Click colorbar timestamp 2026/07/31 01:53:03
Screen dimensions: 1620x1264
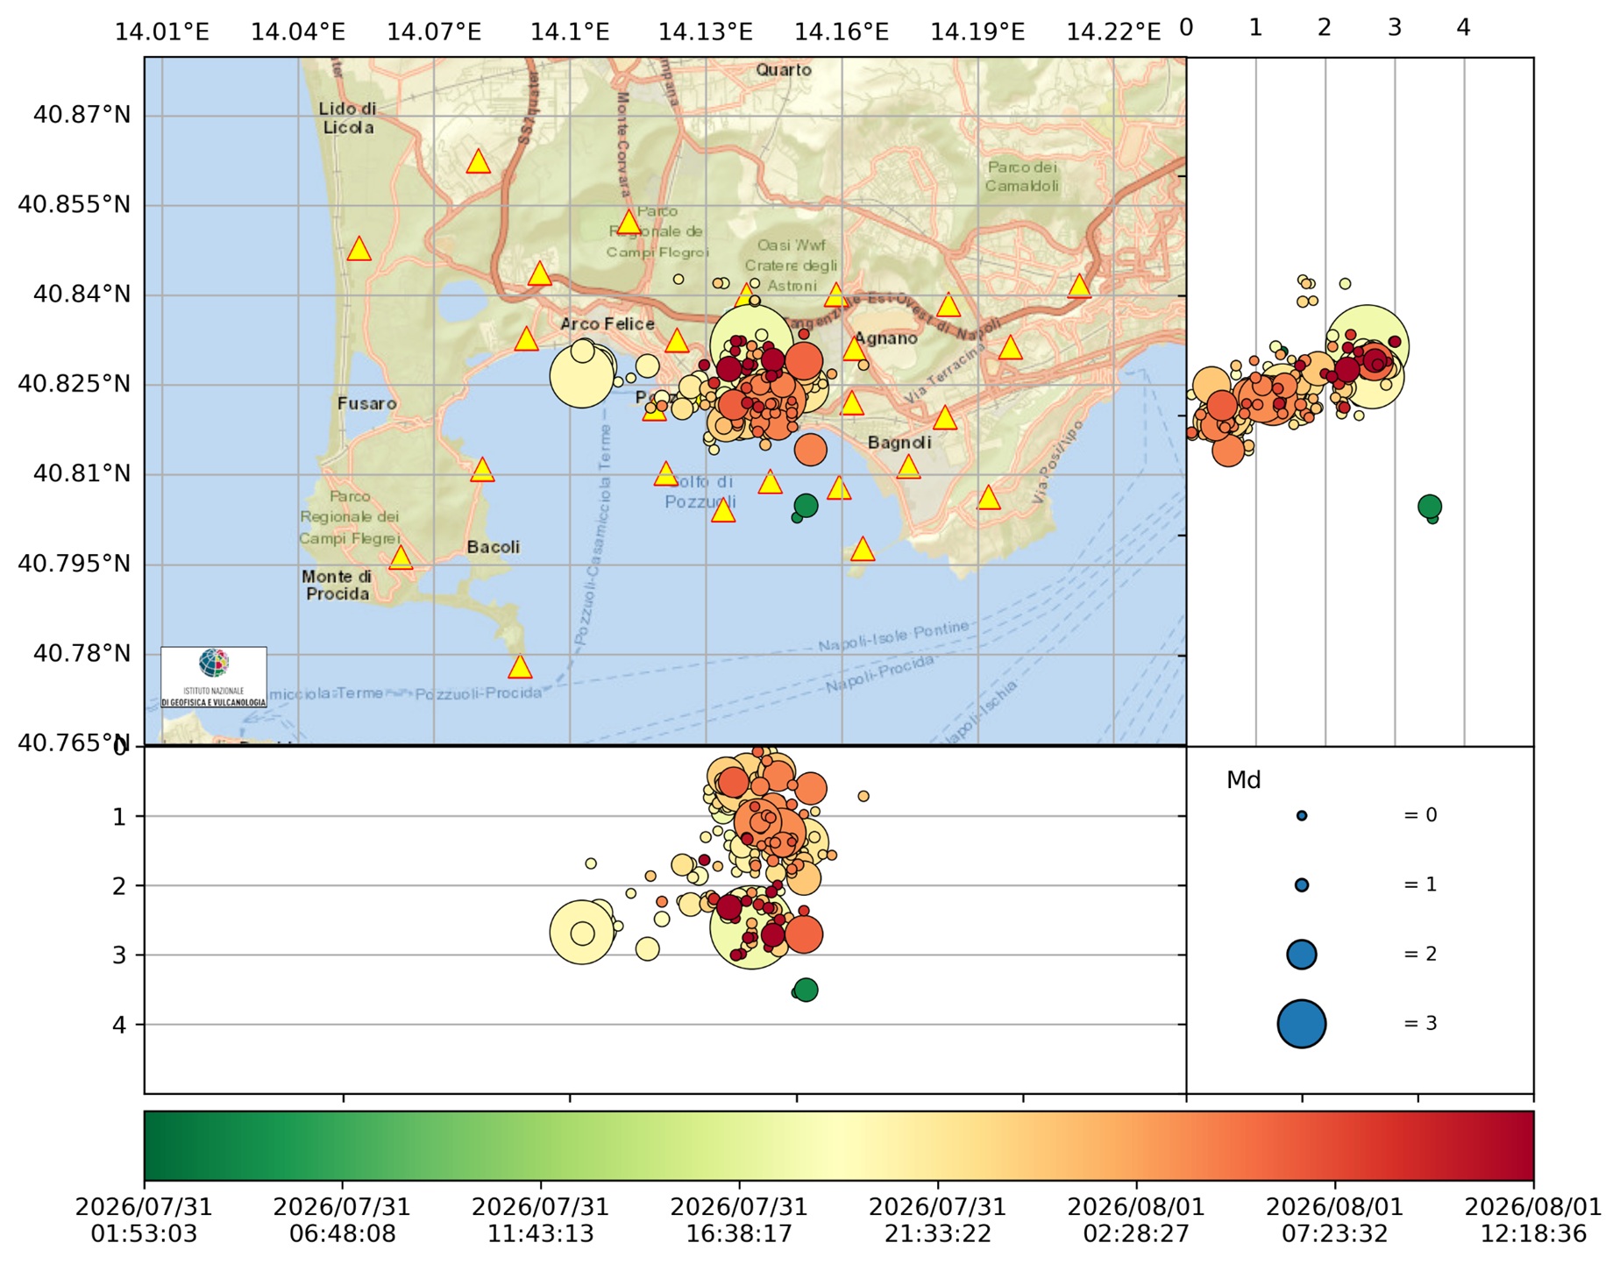click(144, 1220)
